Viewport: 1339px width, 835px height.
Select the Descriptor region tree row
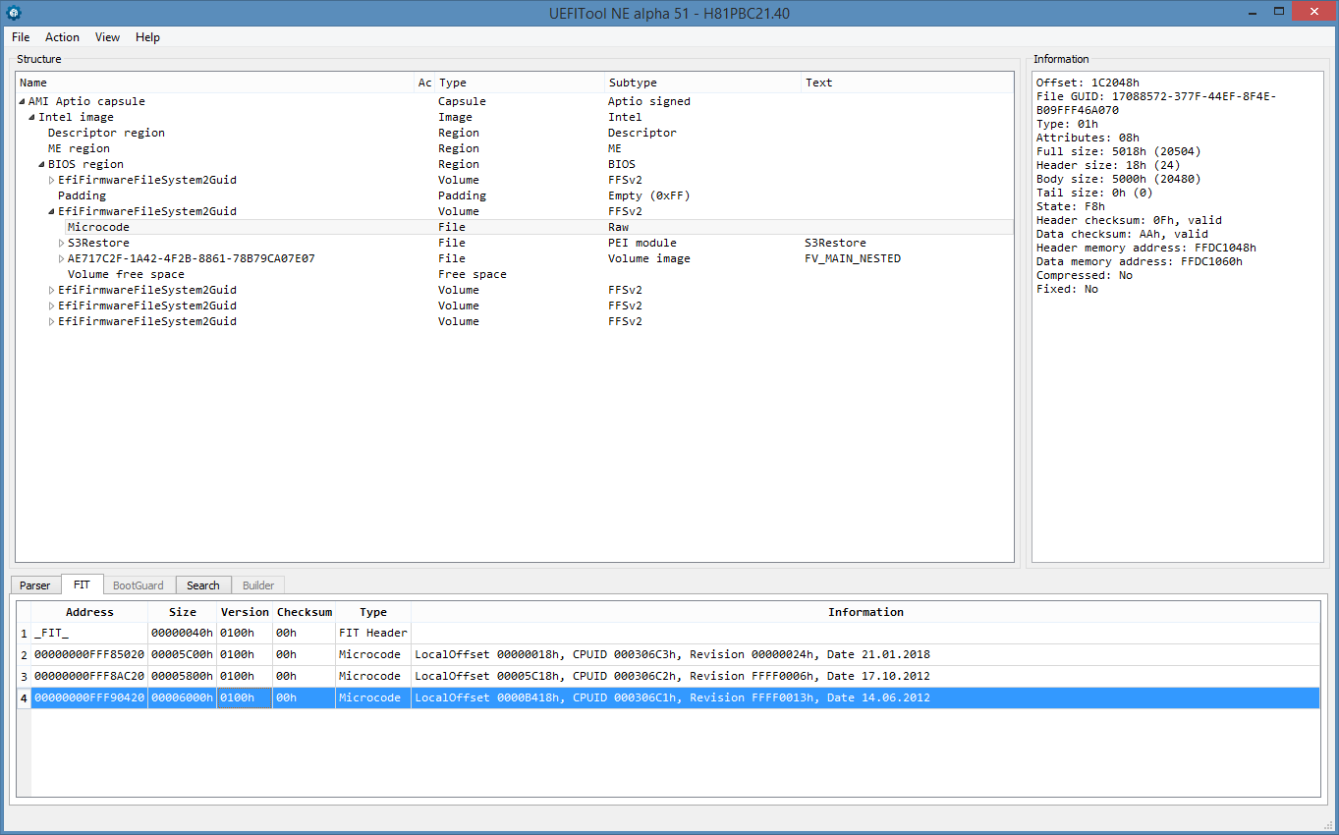515,133
